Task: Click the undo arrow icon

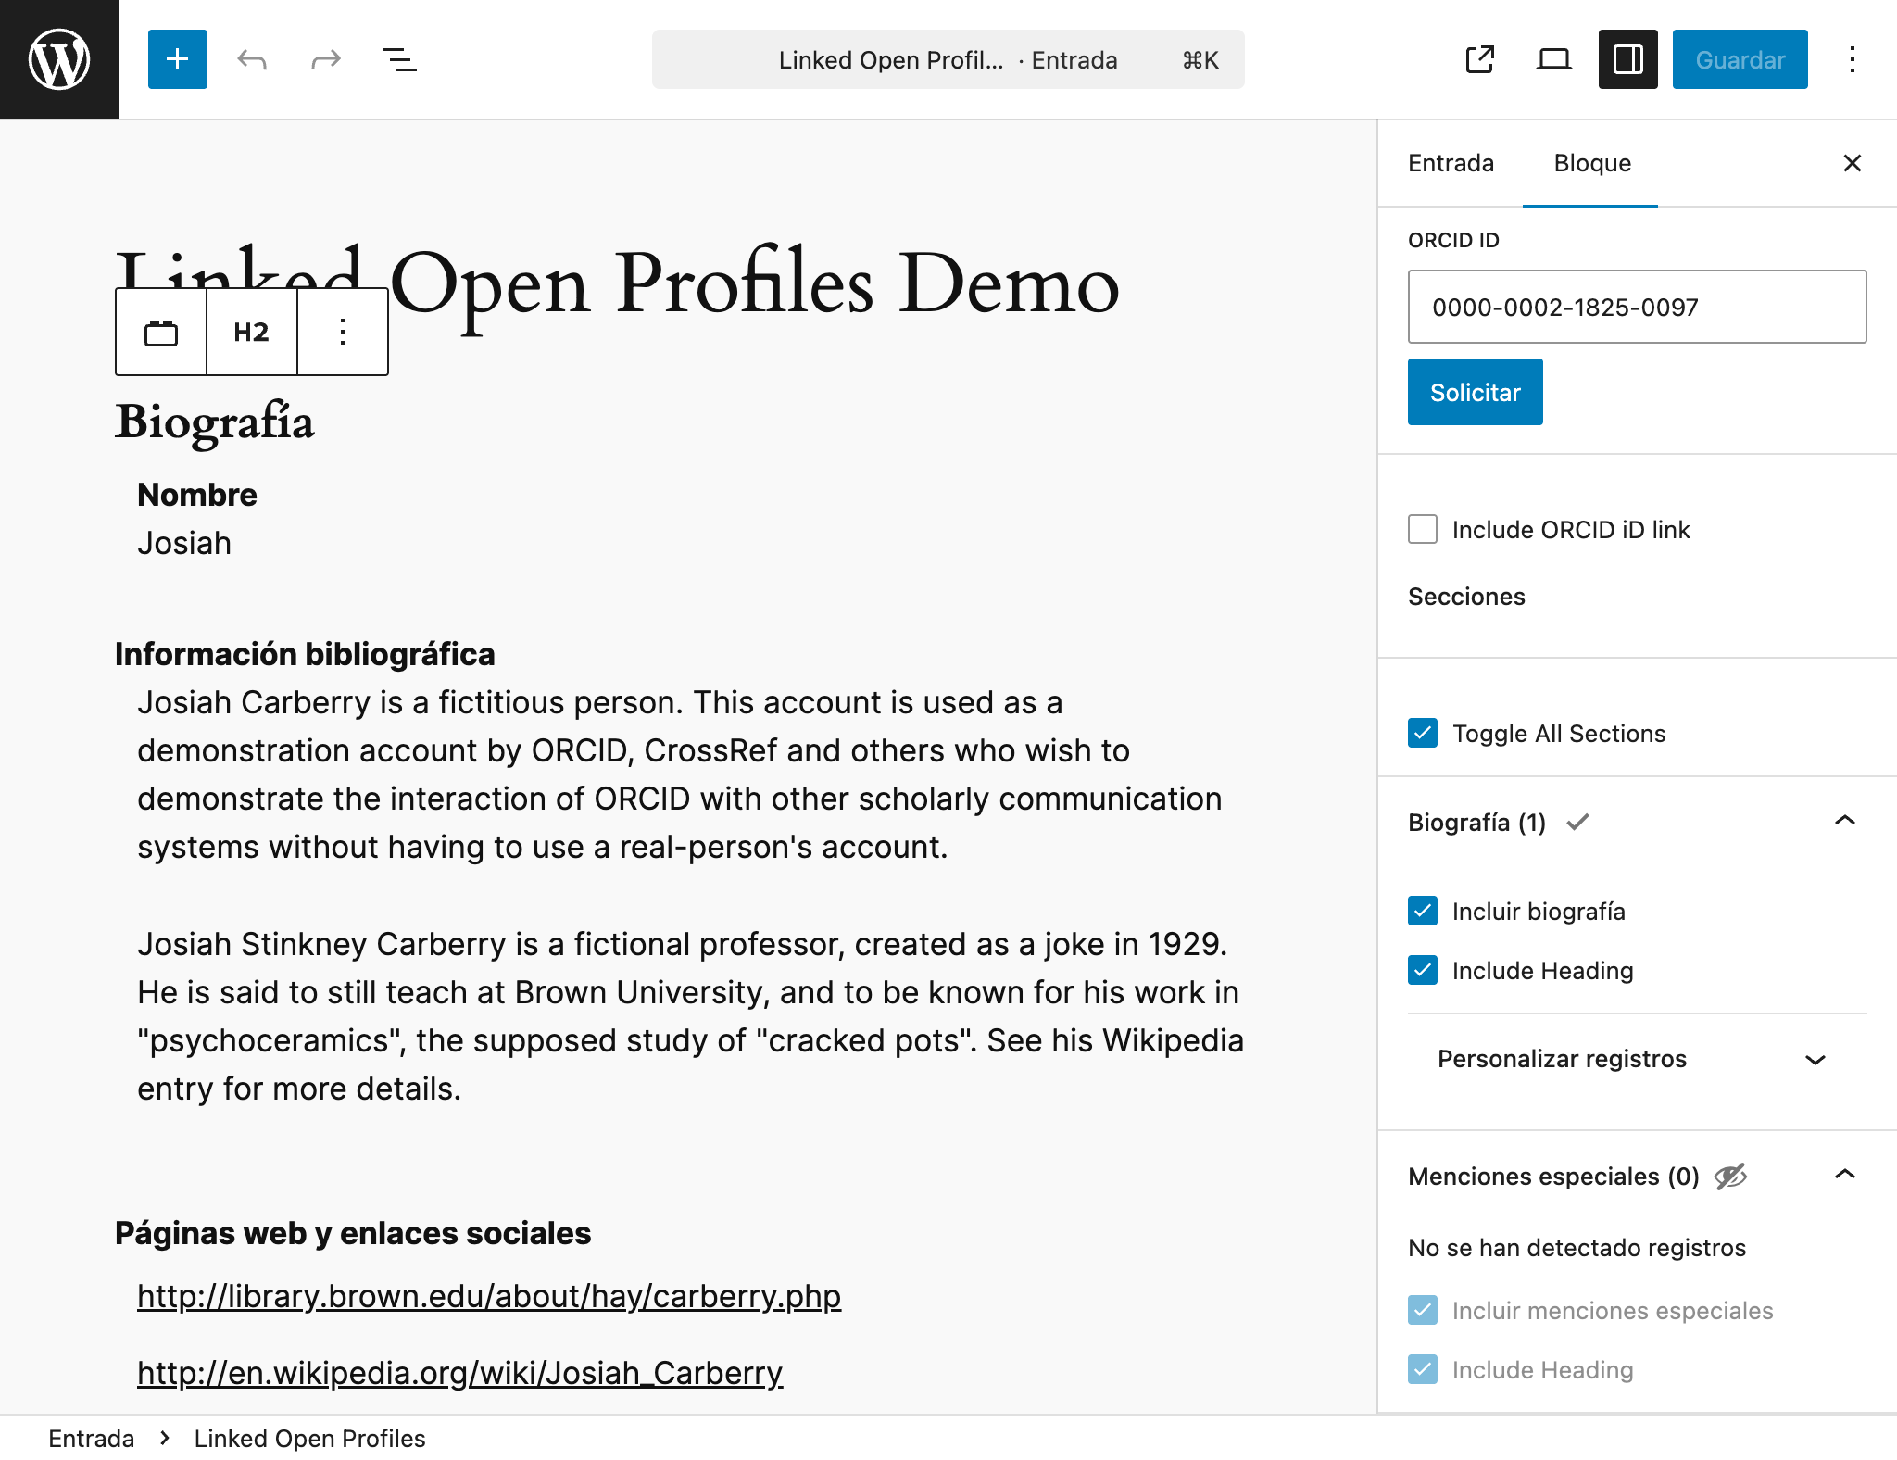Action: [252, 59]
